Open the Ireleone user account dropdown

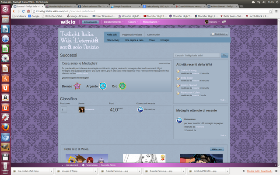pyautogui.click(x=212, y=22)
